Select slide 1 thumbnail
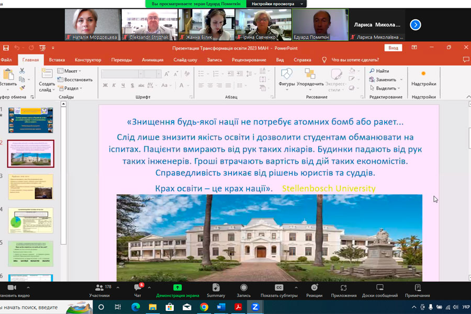 [x=31, y=120]
